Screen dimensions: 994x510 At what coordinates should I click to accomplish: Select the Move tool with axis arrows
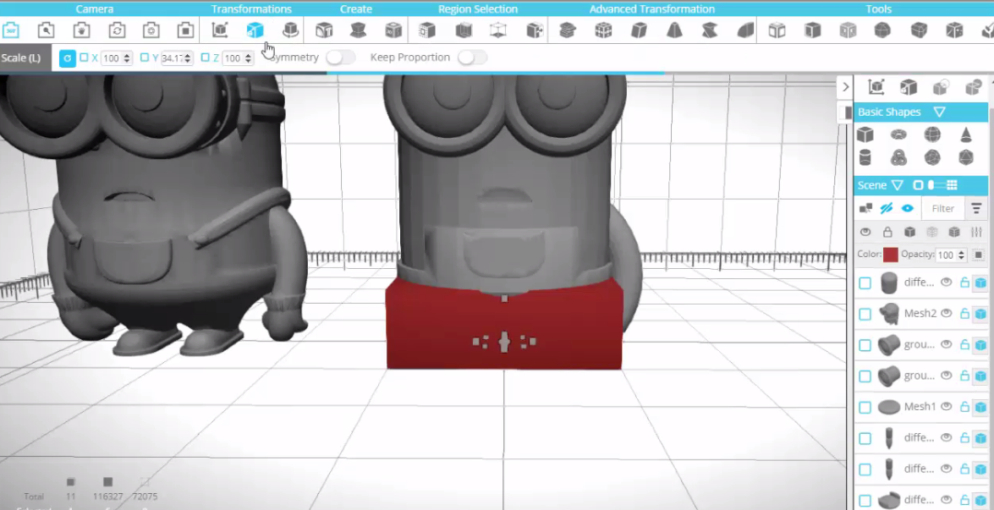[x=219, y=30]
